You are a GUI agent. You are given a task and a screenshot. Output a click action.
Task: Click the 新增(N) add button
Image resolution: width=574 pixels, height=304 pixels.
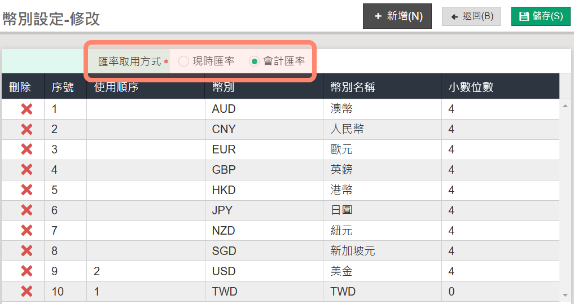(x=397, y=16)
